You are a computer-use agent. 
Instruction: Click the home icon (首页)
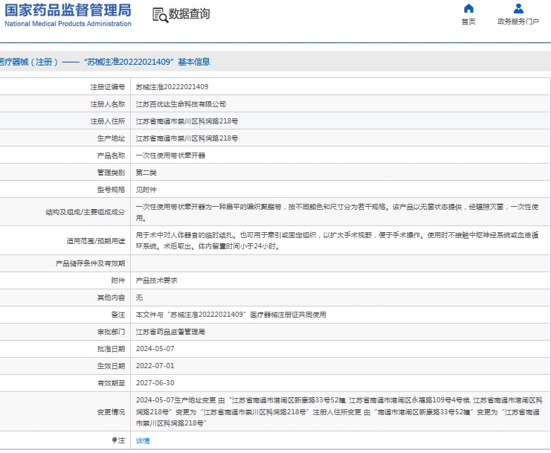pyautogui.click(x=468, y=8)
